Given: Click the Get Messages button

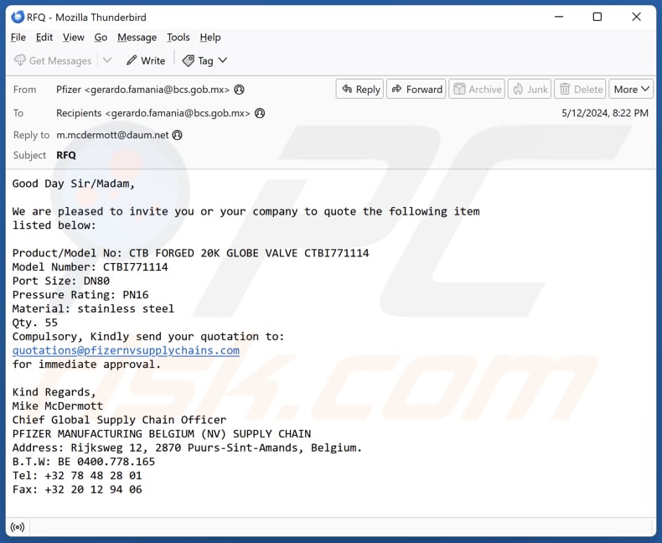Looking at the screenshot, I should coord(53,60).
